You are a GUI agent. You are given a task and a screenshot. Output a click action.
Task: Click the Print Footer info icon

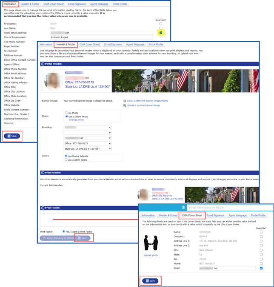[43, 208]
